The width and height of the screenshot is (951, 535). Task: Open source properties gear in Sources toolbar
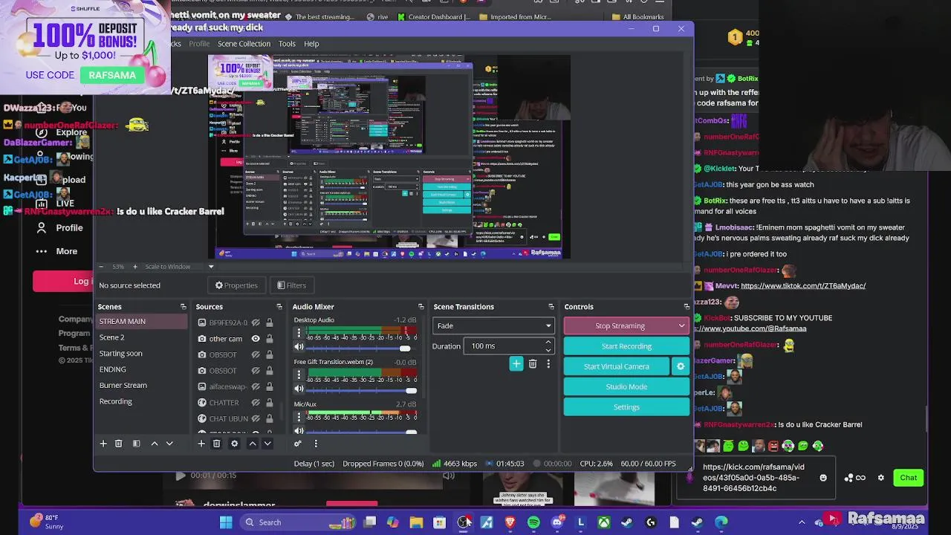(x=234, y=444)
